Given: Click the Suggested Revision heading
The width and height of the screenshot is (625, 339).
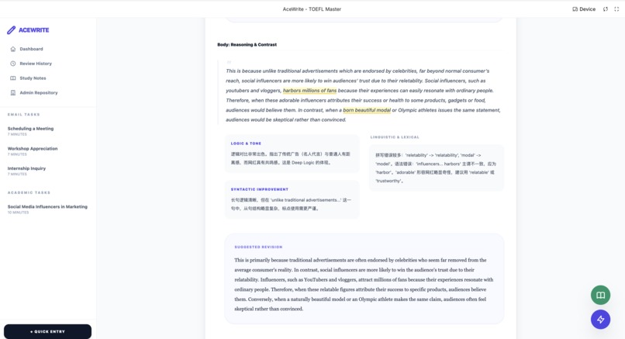Looking at the screenshot, I should point(258,247).
